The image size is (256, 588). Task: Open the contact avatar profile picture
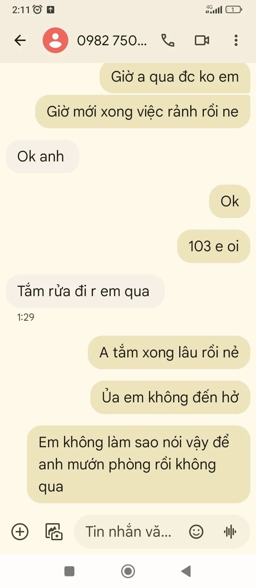(x=55, y=40)
